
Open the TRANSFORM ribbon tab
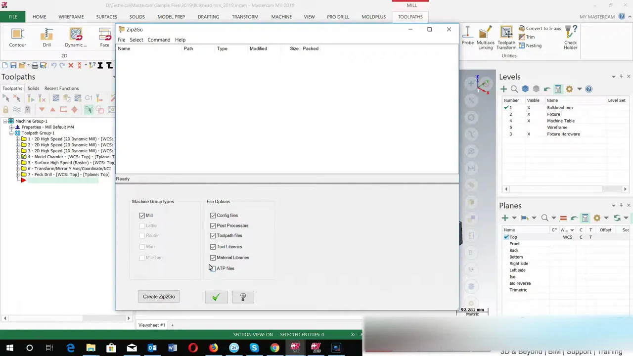tap(245, 17)
